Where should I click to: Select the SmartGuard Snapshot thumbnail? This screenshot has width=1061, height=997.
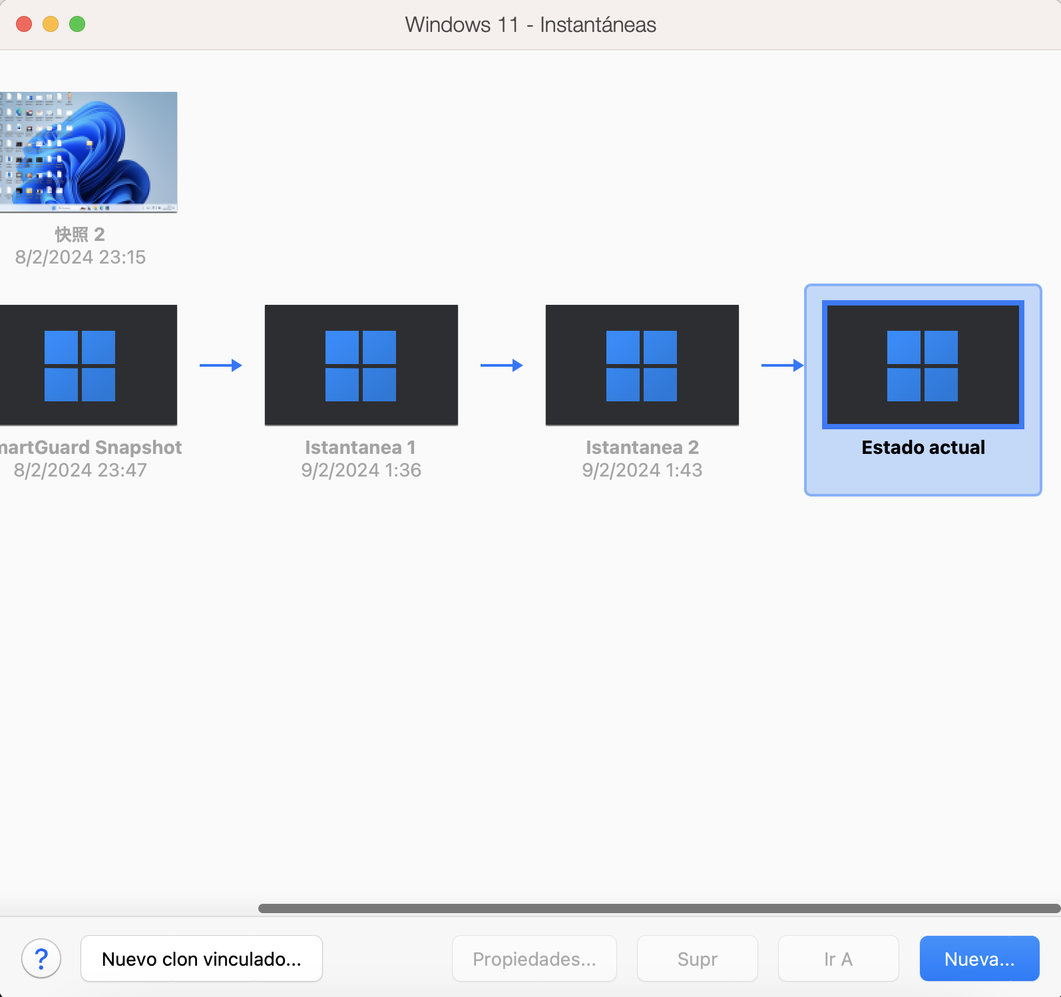pyautogui.click(x=88, y=365)
